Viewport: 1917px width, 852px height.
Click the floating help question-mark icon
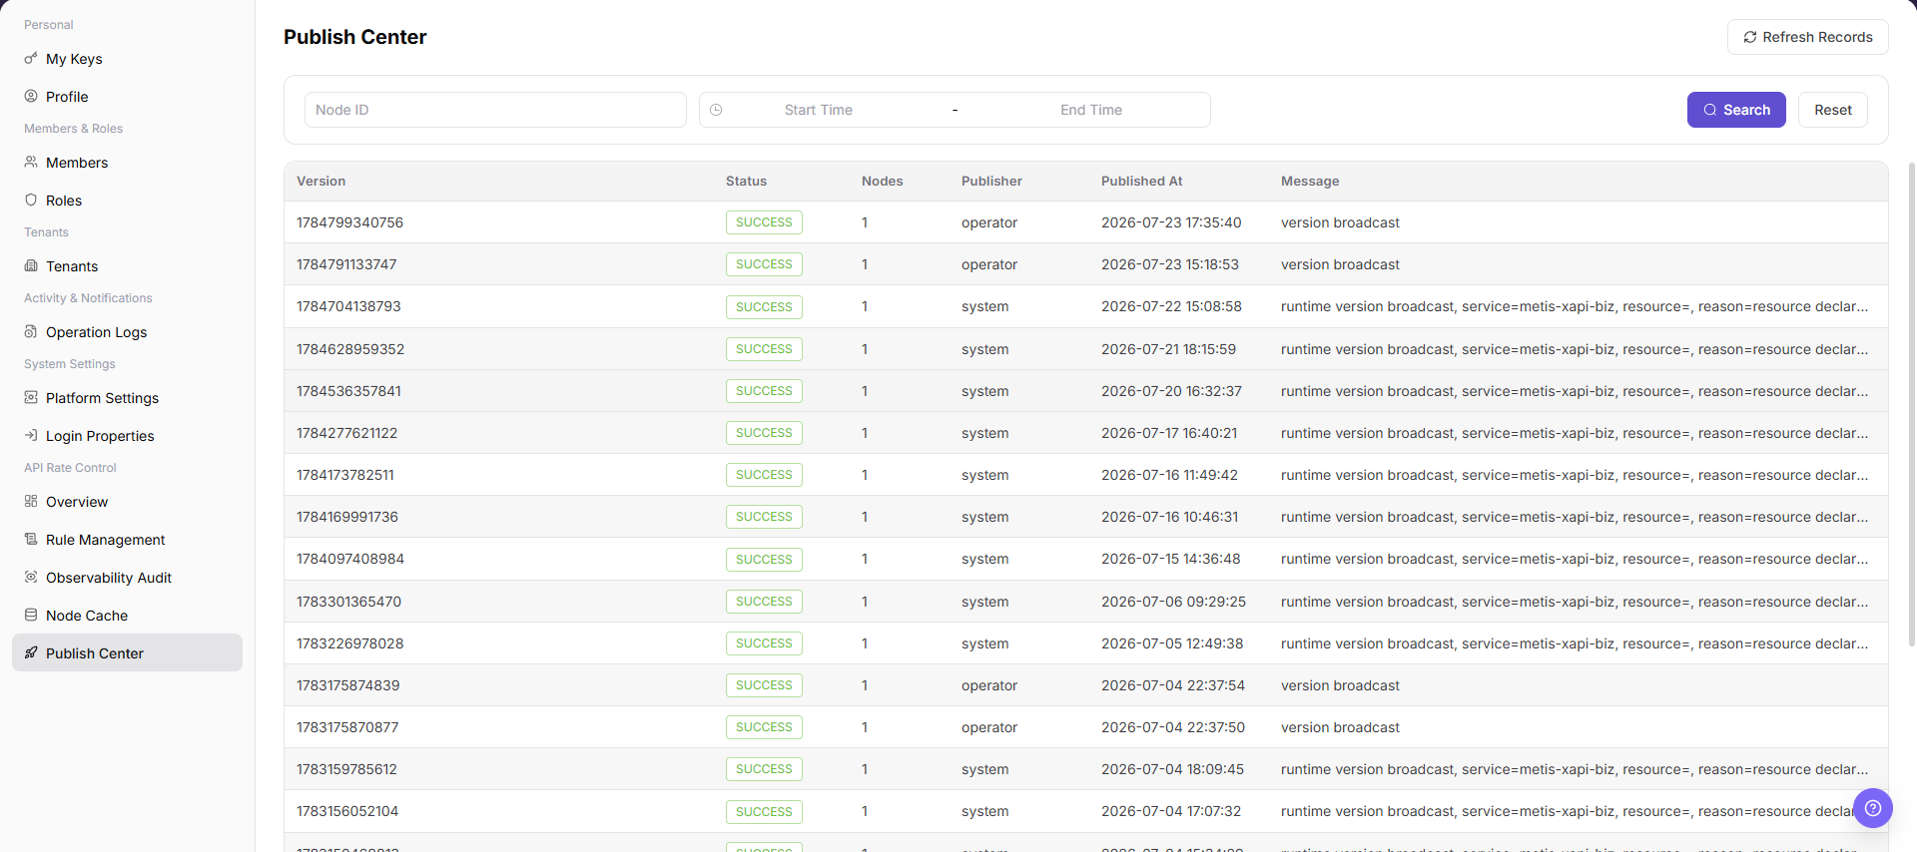(x=1873, y=808)
